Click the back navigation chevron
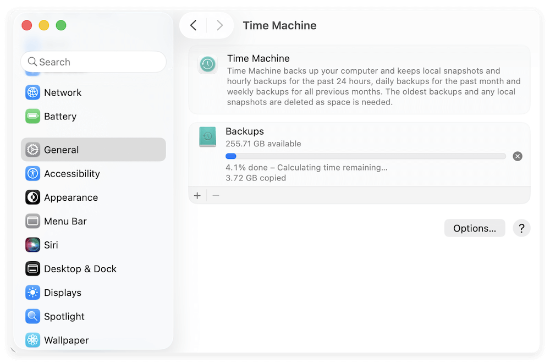 pos(194,25)
